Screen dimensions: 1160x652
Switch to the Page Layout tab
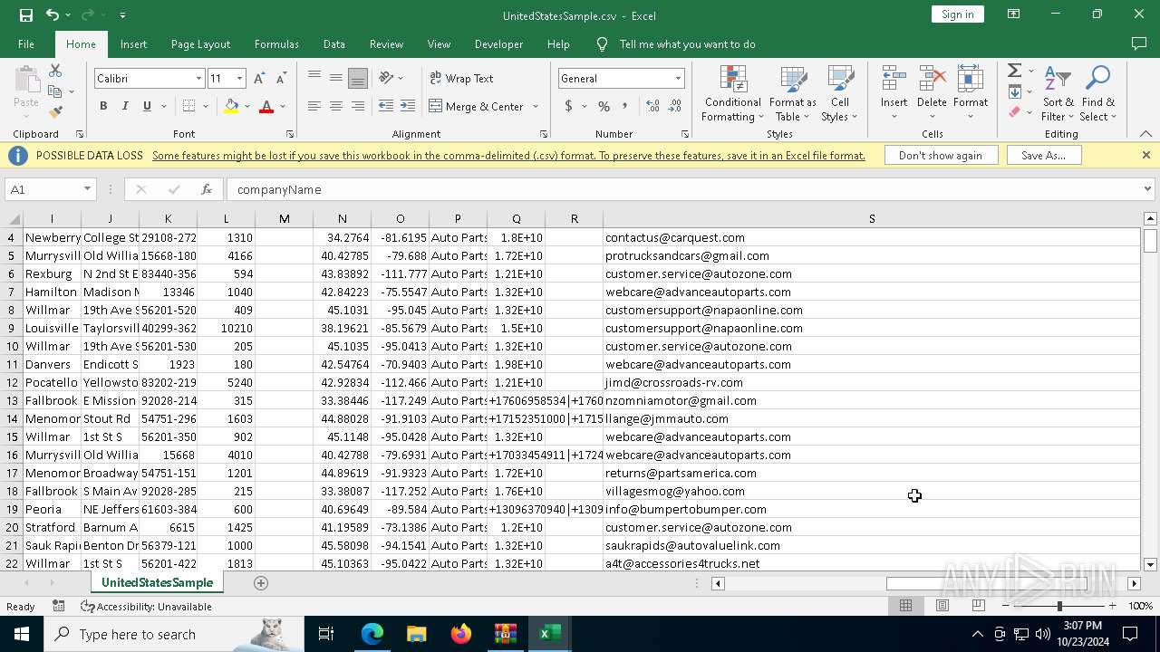200,43
